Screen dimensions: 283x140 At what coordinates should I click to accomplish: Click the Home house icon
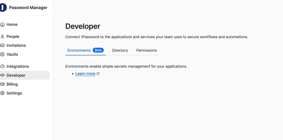click(3, 25)
